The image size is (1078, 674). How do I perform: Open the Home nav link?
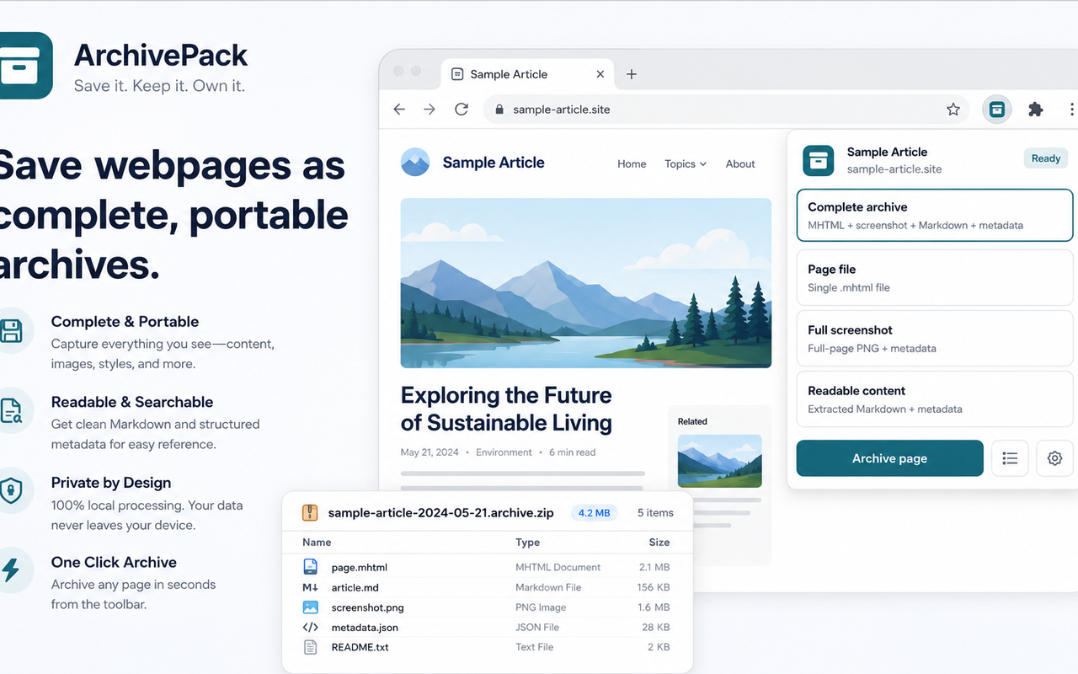click(x=632, y=164)
